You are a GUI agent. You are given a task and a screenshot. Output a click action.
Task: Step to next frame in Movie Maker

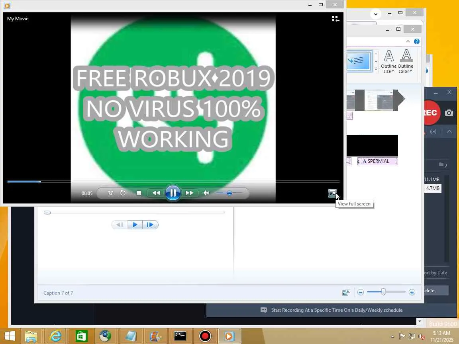[150, 225]
